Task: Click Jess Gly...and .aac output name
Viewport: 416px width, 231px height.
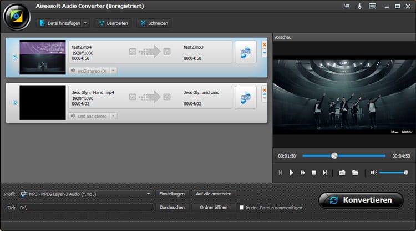Action: 201,93
